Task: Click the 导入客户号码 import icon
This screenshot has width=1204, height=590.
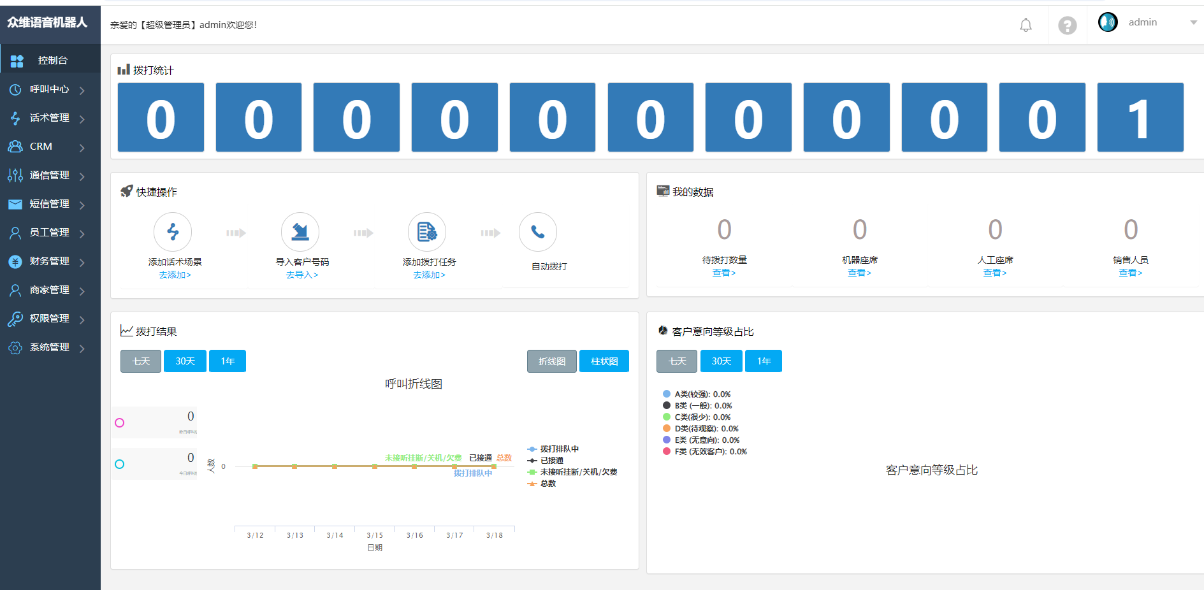Action: click(x=300, y=232)
